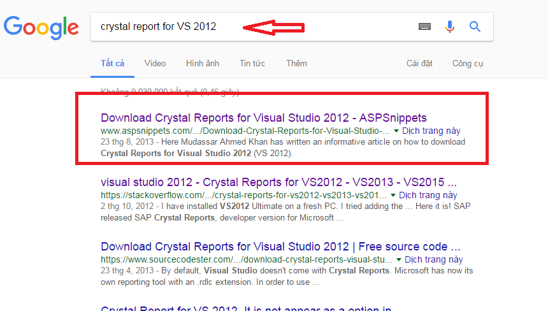Expand dropdown arrow beside sourcecodester.com URL
The width and height of the screenshot is (548, 311).
point(398,259)
